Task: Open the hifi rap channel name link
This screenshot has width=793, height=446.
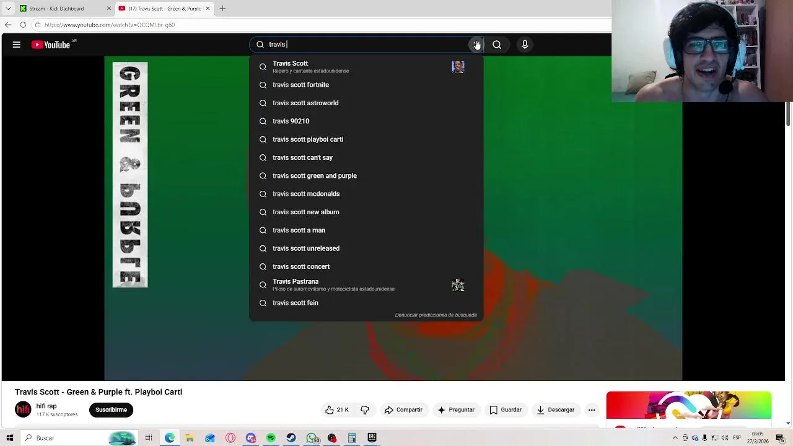Action: [46, 406]
